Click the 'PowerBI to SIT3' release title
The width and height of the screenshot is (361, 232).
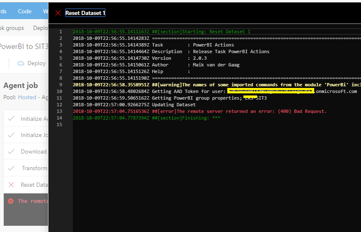(24, 46)
